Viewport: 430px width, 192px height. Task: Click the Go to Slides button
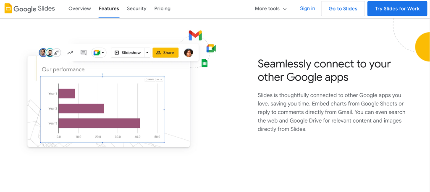(x=343, y=9)
